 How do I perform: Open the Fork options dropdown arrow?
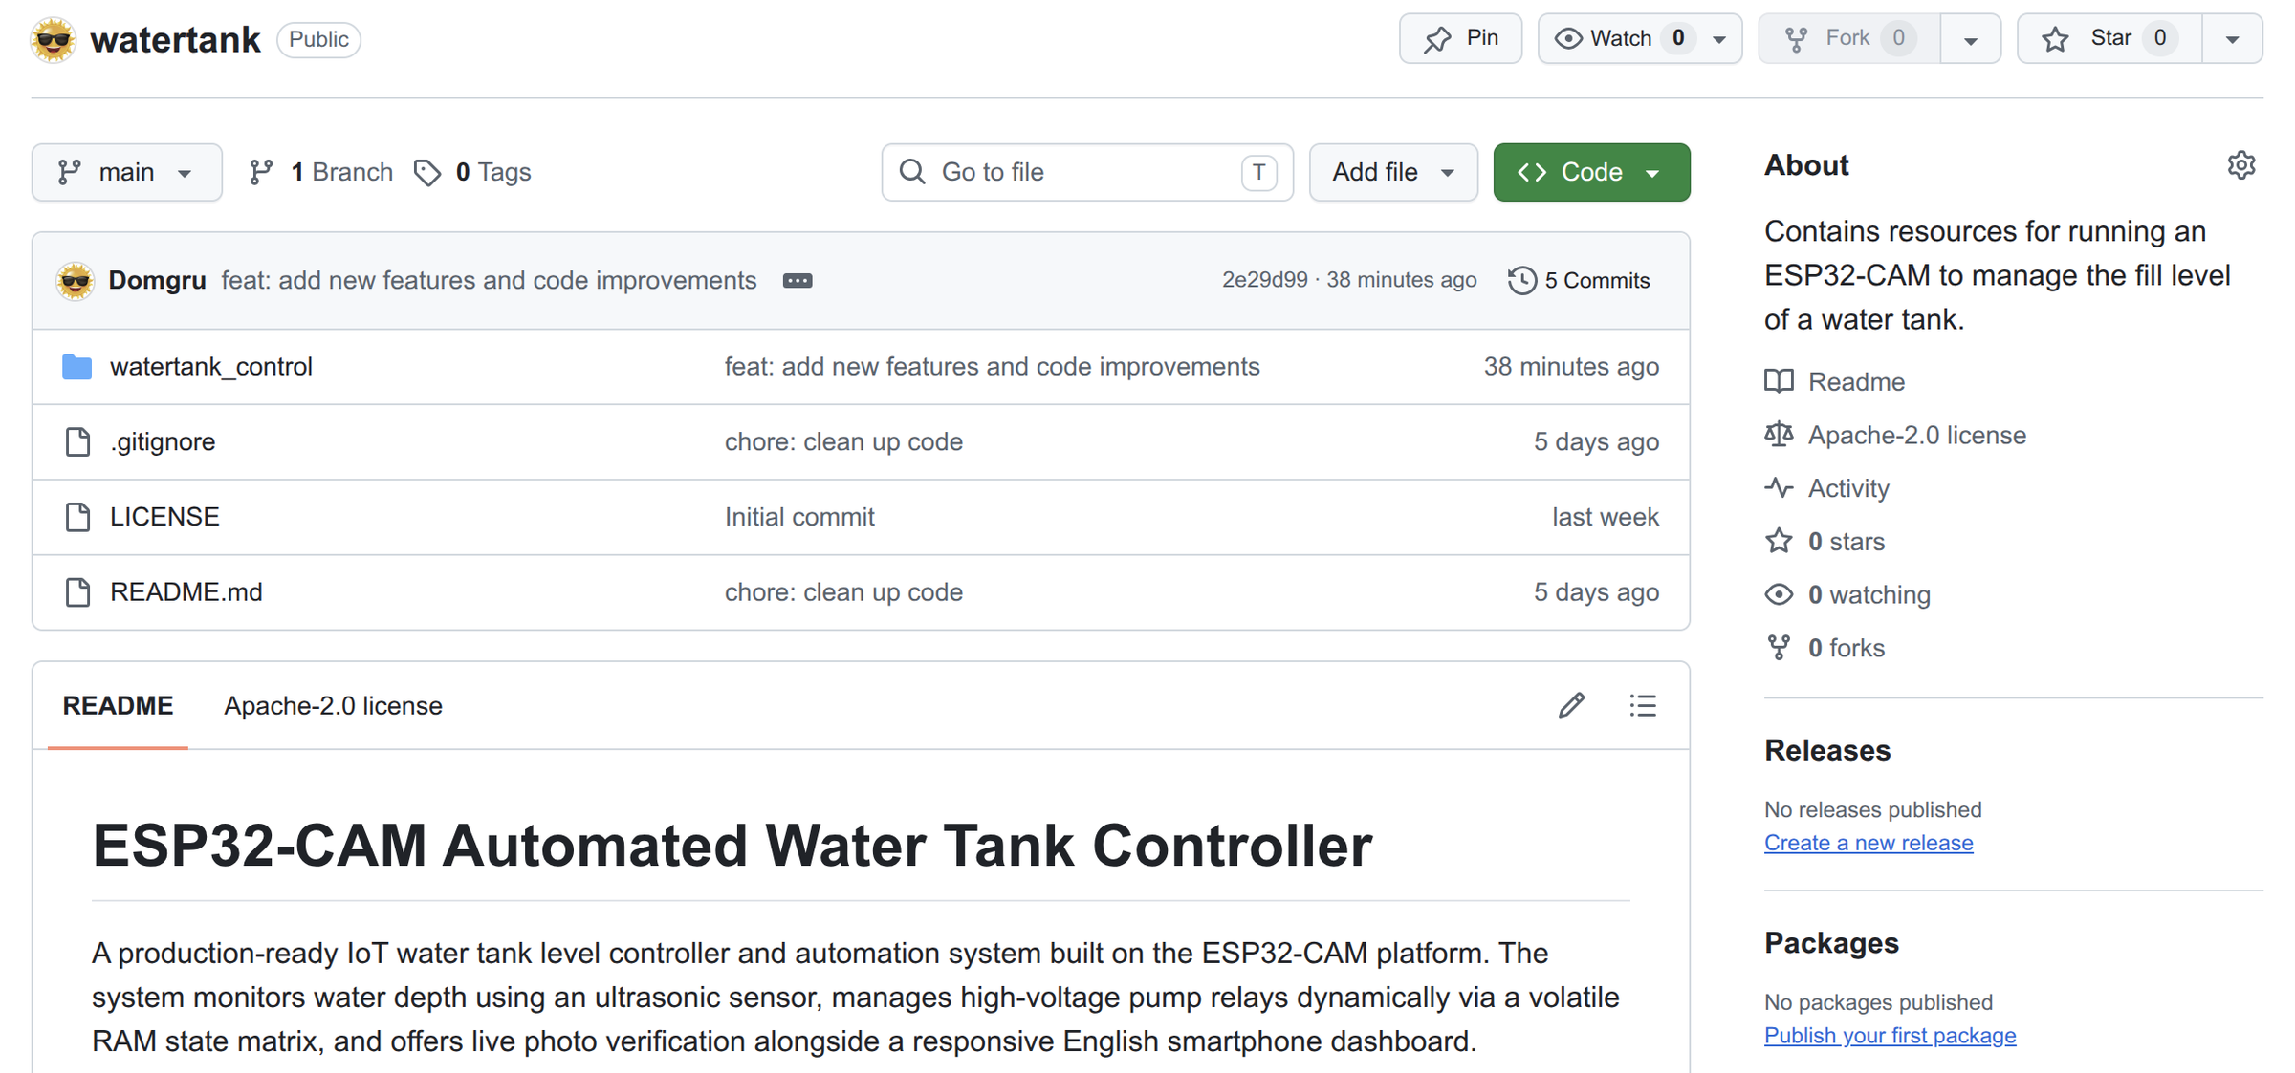click(x=1971, y=39)
